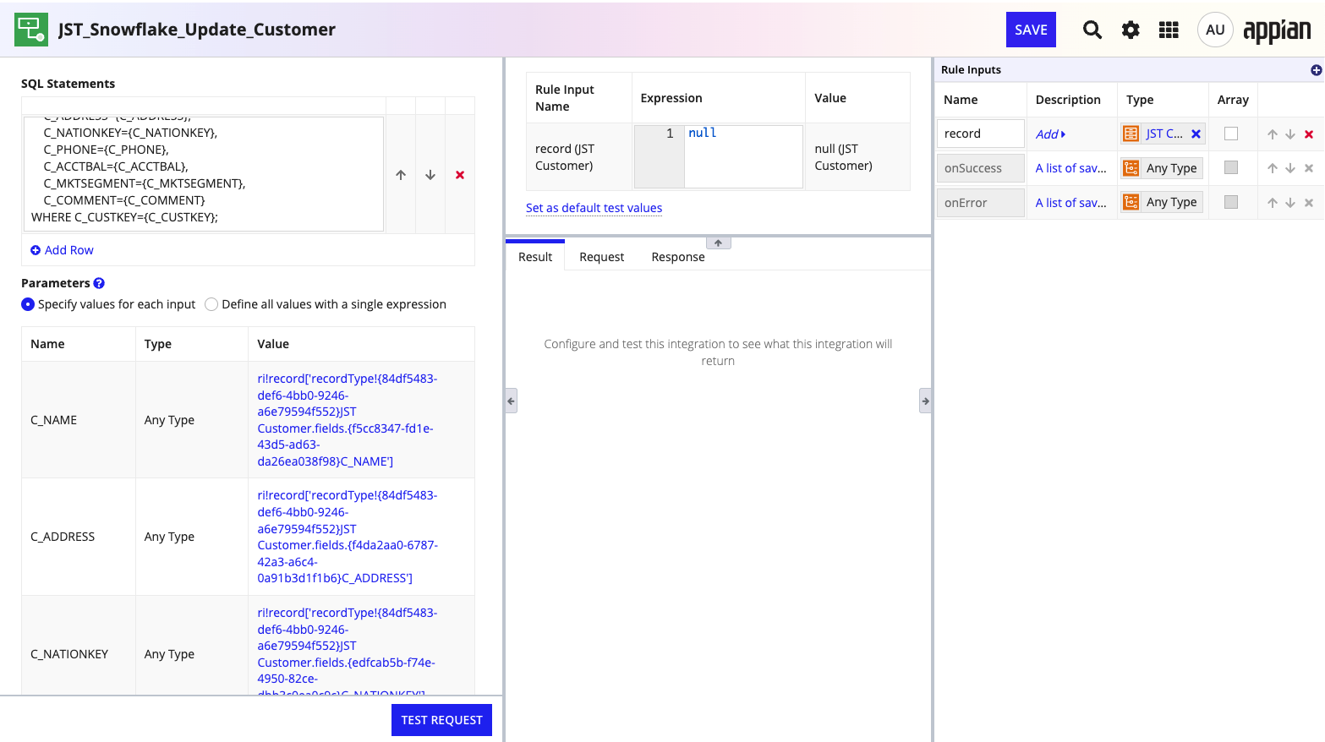Screen dimensions: 1325x742
Task: Toggle the Array checkbox for record
Action: (1231, 134)
